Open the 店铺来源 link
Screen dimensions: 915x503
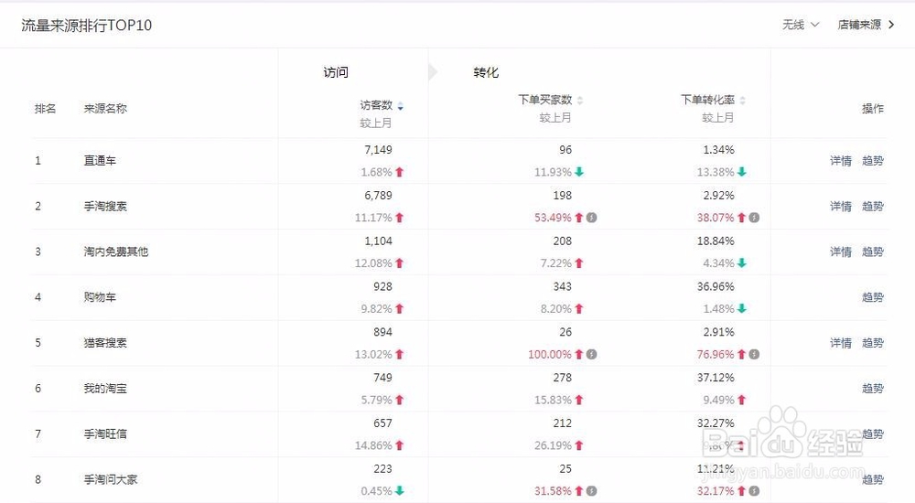tap(866, 25)
